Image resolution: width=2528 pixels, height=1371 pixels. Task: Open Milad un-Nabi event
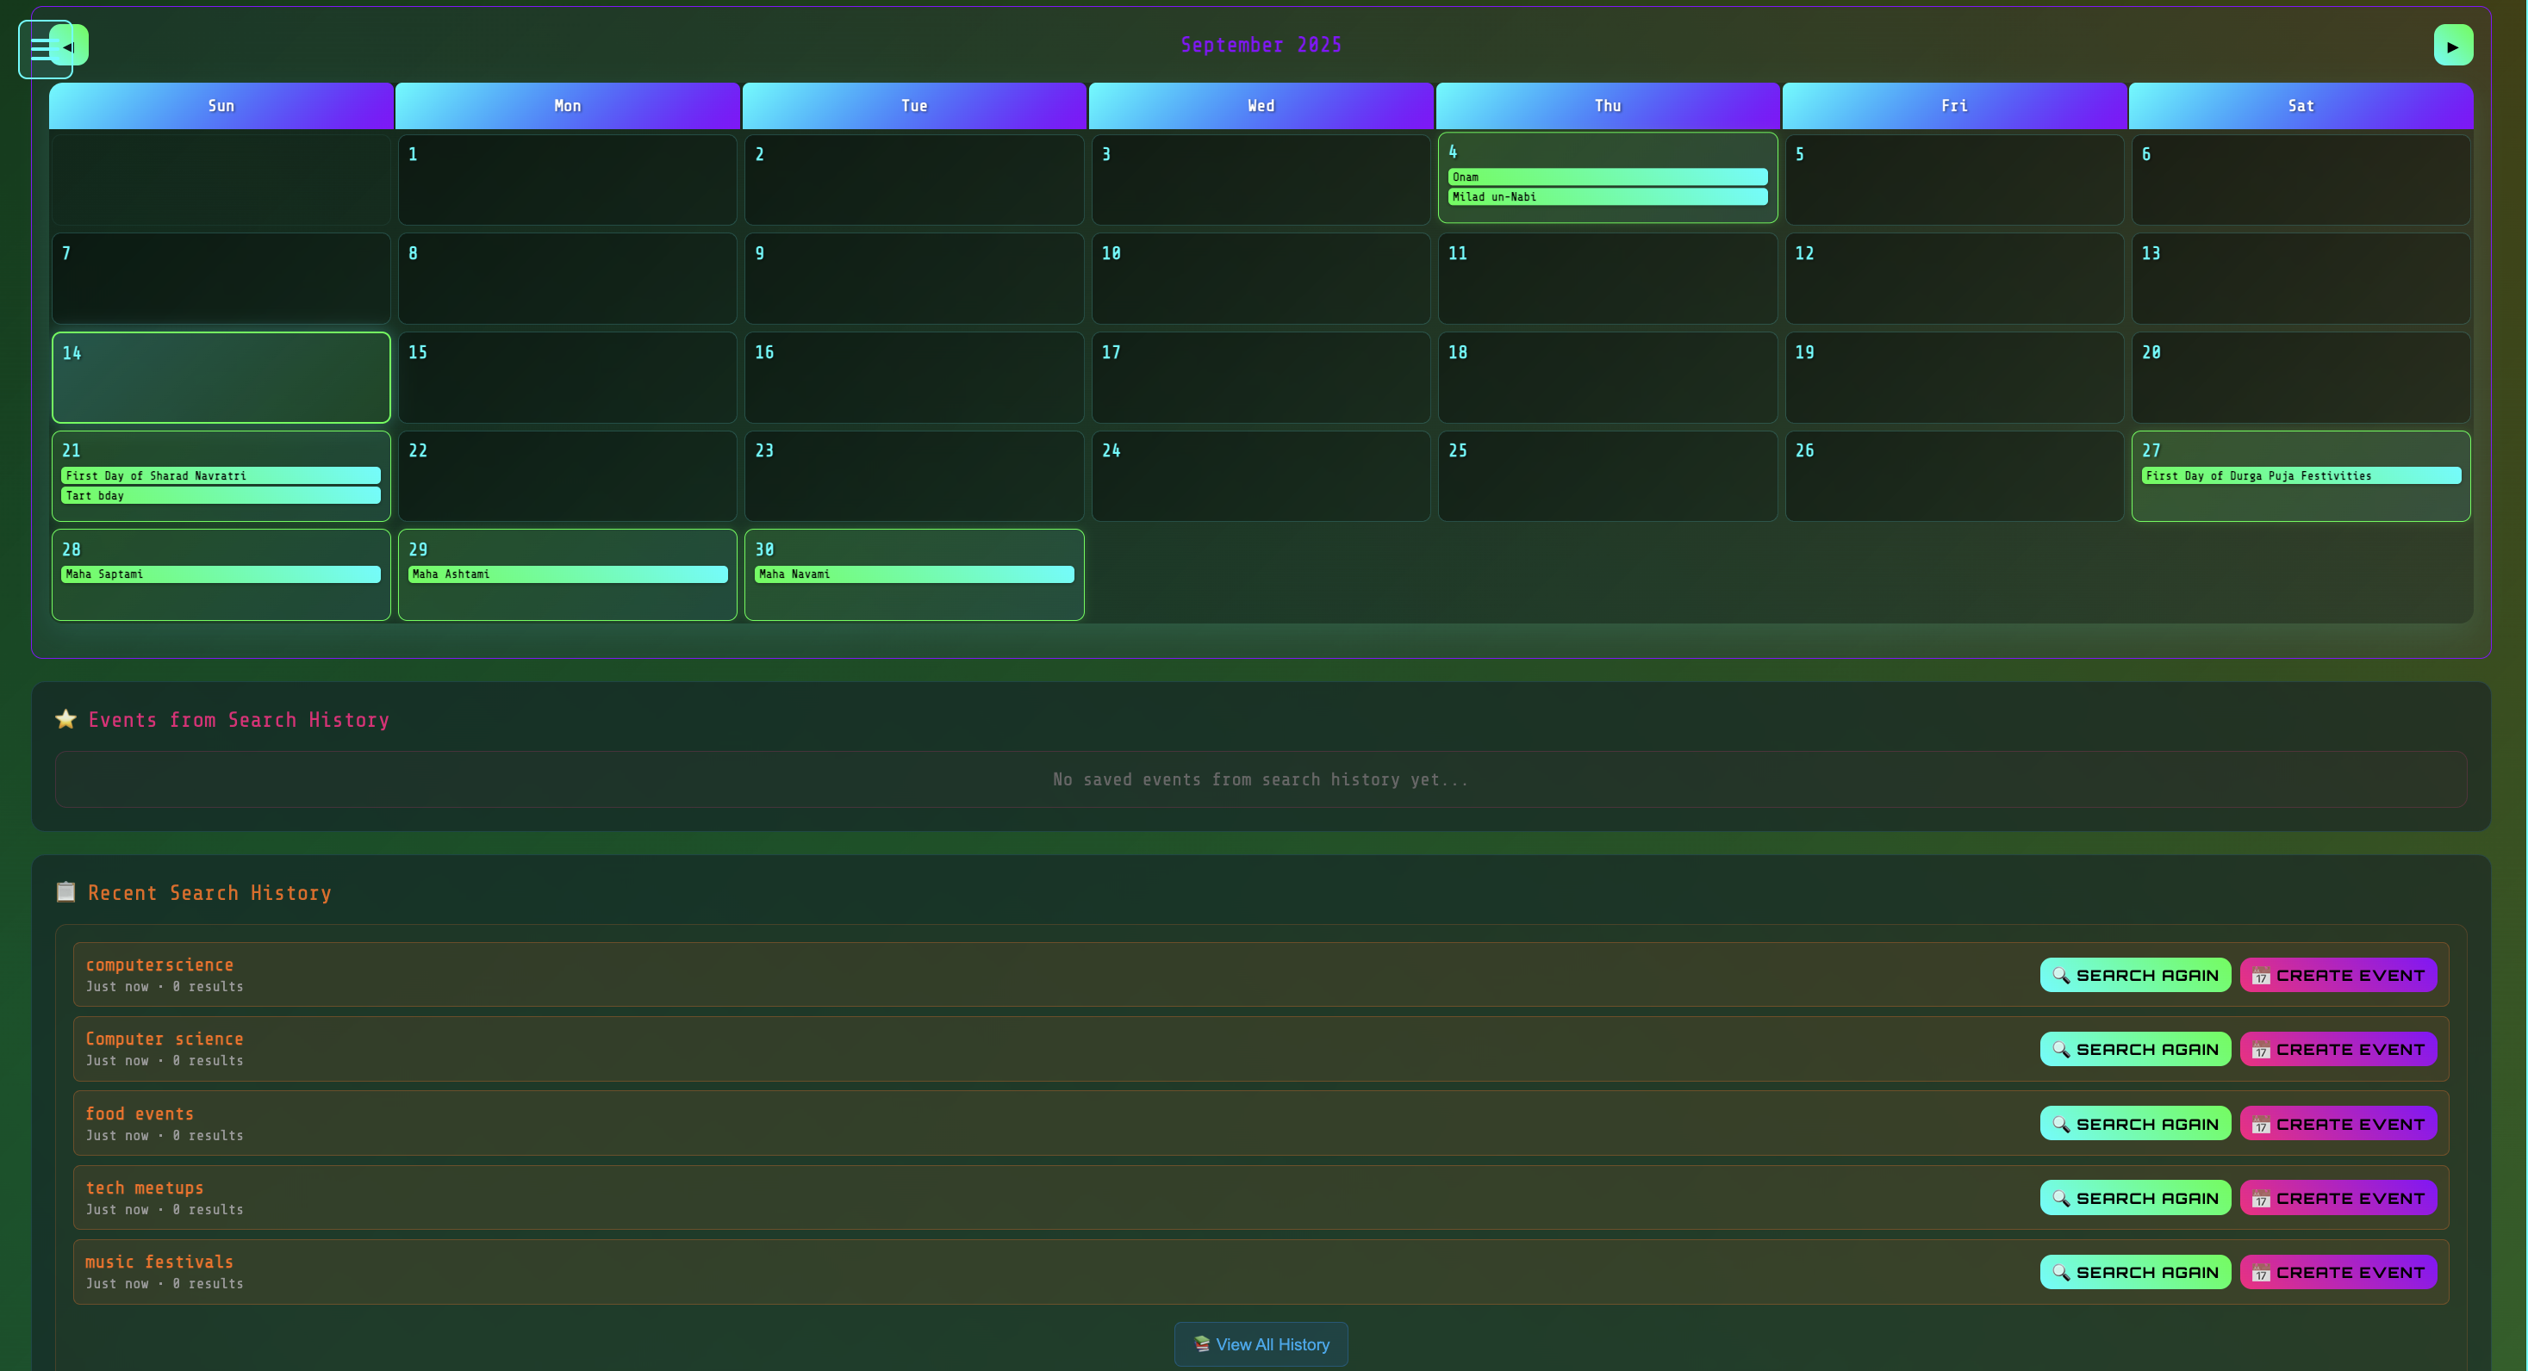[1607, 197]
